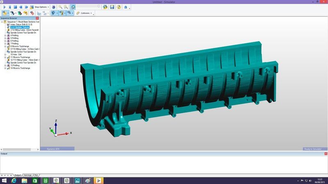Expand the 13 Profiling tree node
The width and height of the screenshot is (328, 184).
[5, 65]
